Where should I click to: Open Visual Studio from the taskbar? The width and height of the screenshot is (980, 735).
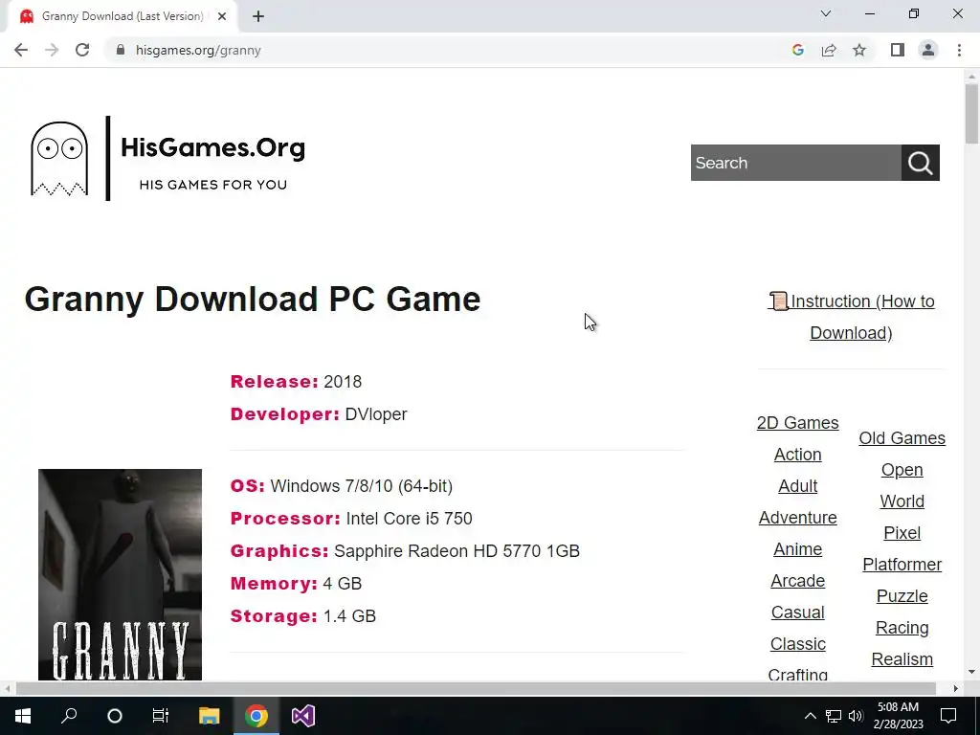[303, 716]
